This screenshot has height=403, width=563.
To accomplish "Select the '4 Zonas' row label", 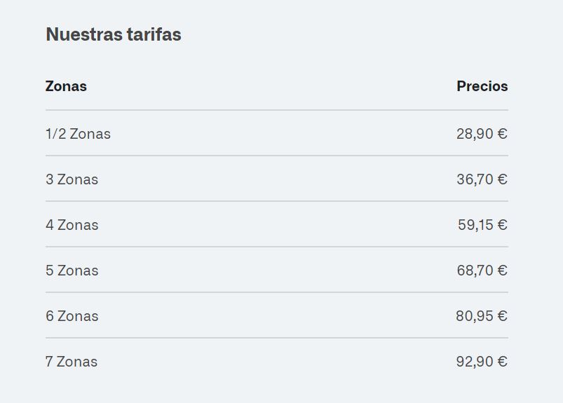I will coord(72,225).
